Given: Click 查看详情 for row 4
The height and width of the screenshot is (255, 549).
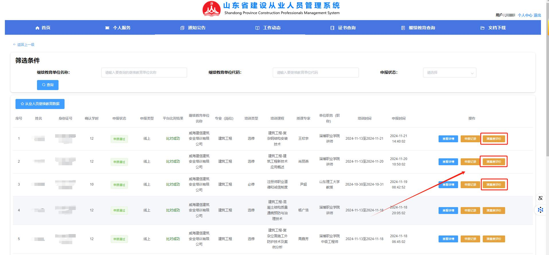Looking at the screenshot, I should [448, 211].
